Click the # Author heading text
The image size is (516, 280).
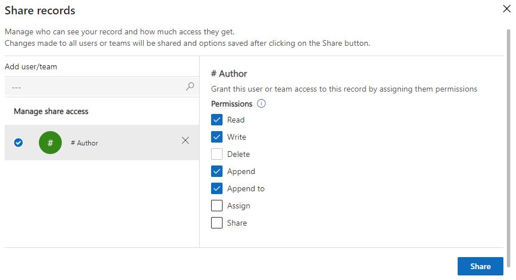[x=229, y=73]
